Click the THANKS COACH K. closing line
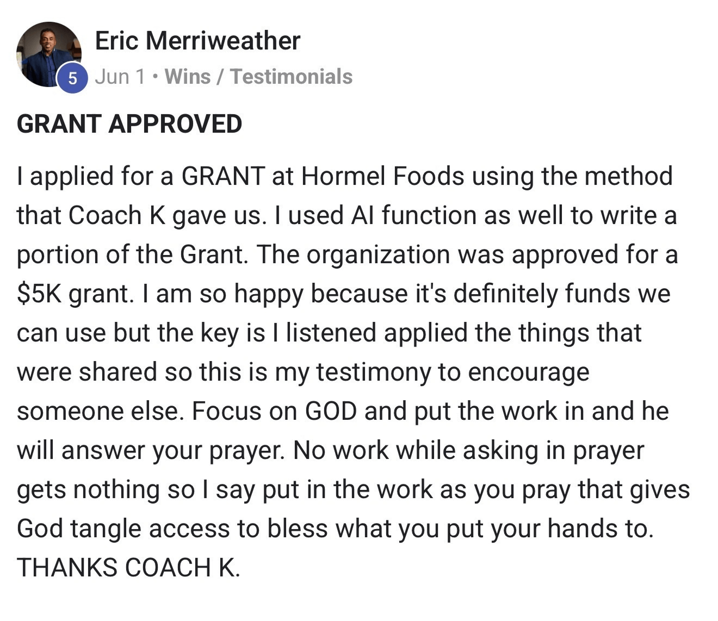 pos(128,568)
